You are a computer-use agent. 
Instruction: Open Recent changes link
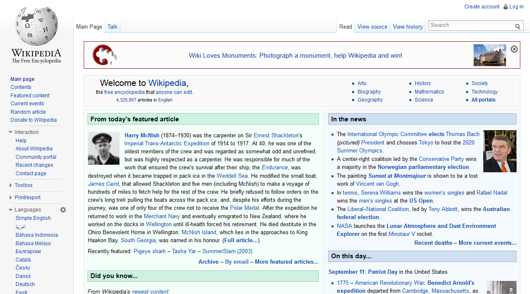point(34,165)
